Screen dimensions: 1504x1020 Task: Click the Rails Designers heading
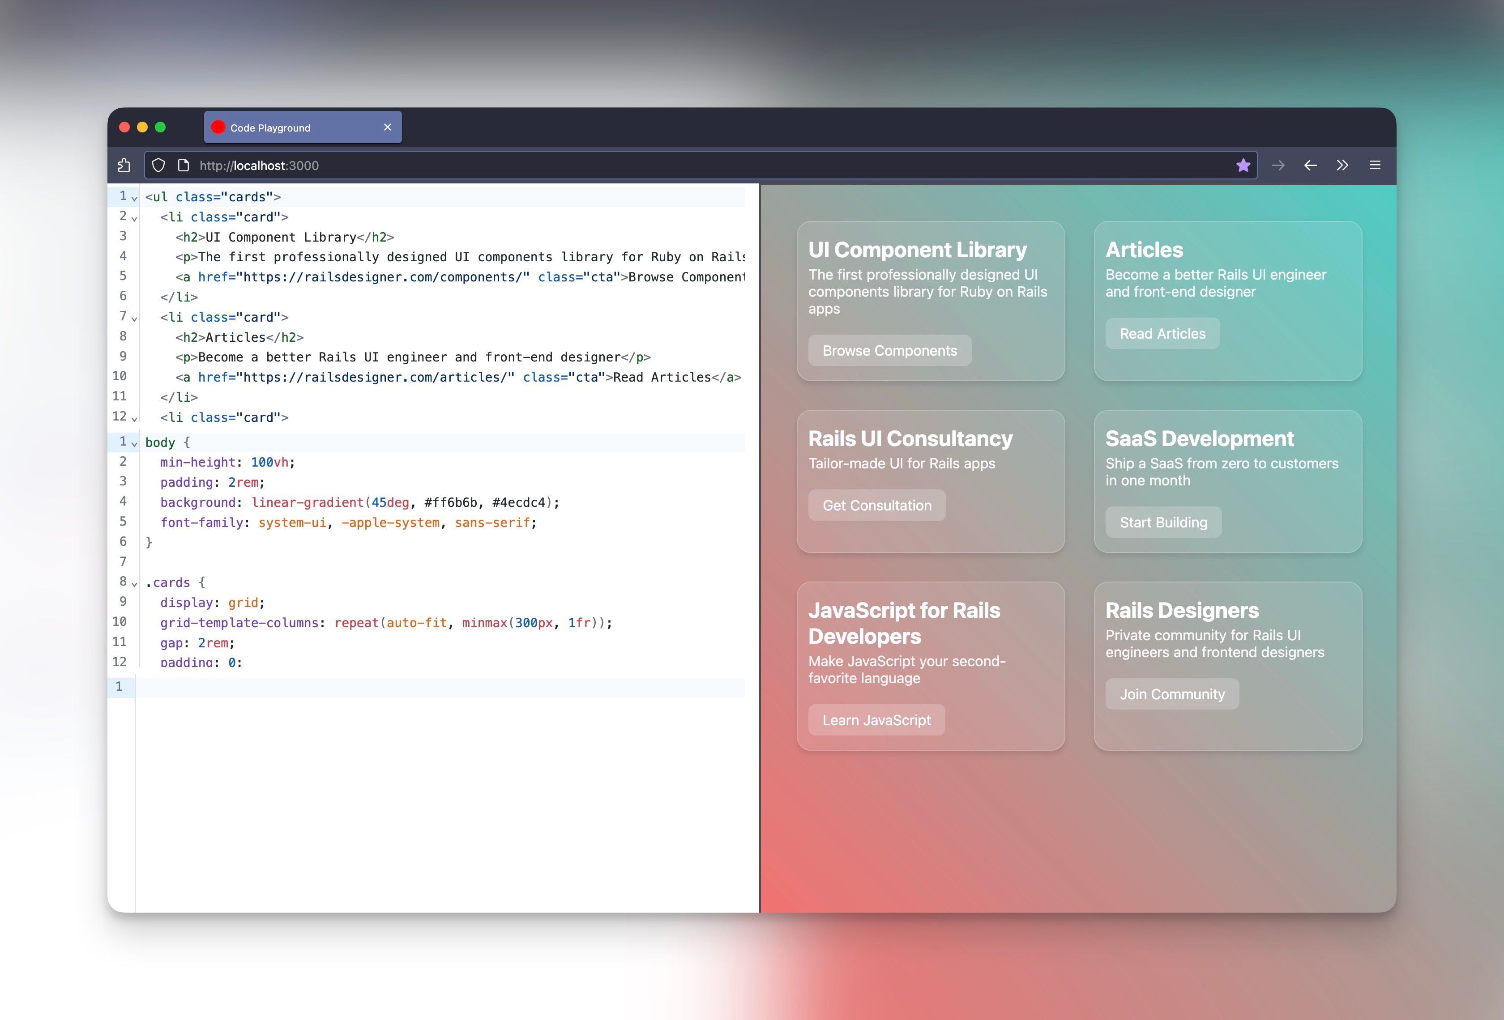1182,610
